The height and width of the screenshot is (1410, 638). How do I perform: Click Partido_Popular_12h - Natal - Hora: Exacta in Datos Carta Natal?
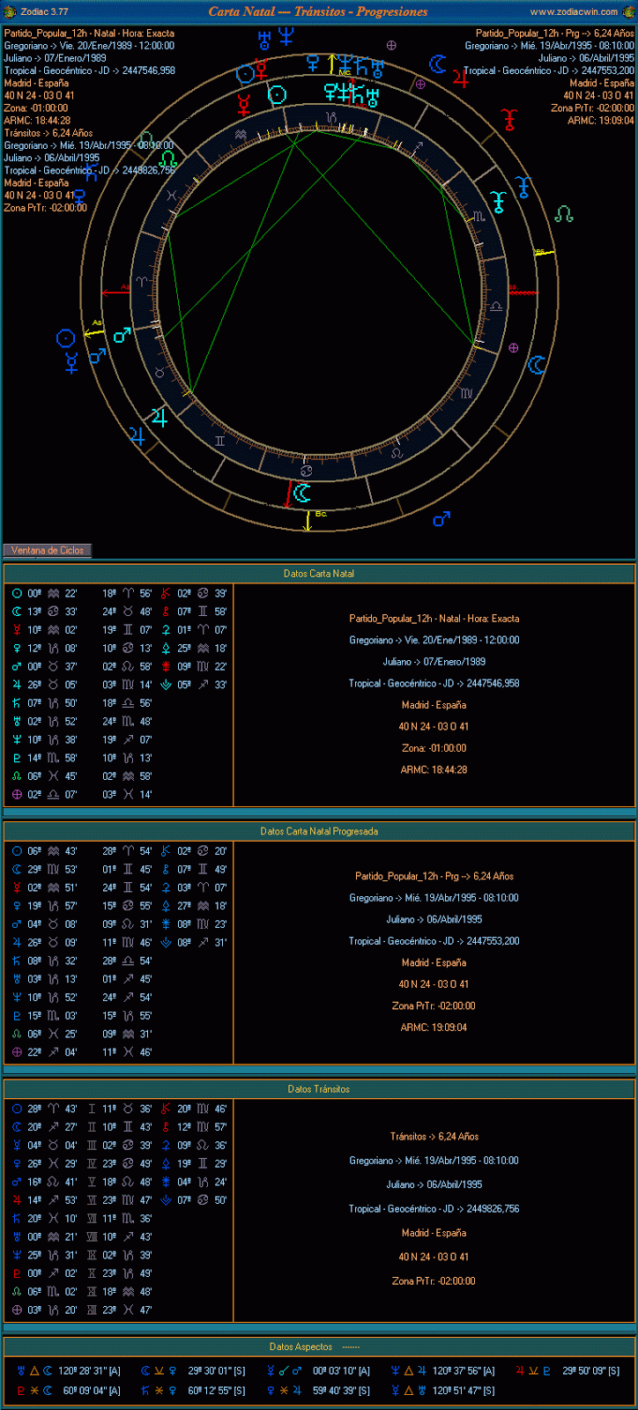point(434,619)
